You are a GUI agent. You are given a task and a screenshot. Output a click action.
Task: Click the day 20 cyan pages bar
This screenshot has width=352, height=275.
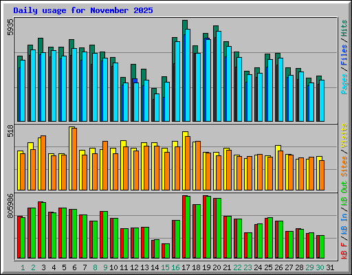pyautogui.click(x=219, y=76)
